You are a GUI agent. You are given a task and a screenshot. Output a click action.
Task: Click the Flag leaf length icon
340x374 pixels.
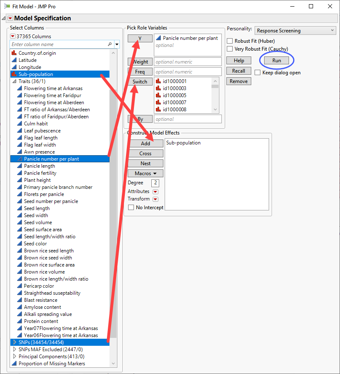click(19, 138)
